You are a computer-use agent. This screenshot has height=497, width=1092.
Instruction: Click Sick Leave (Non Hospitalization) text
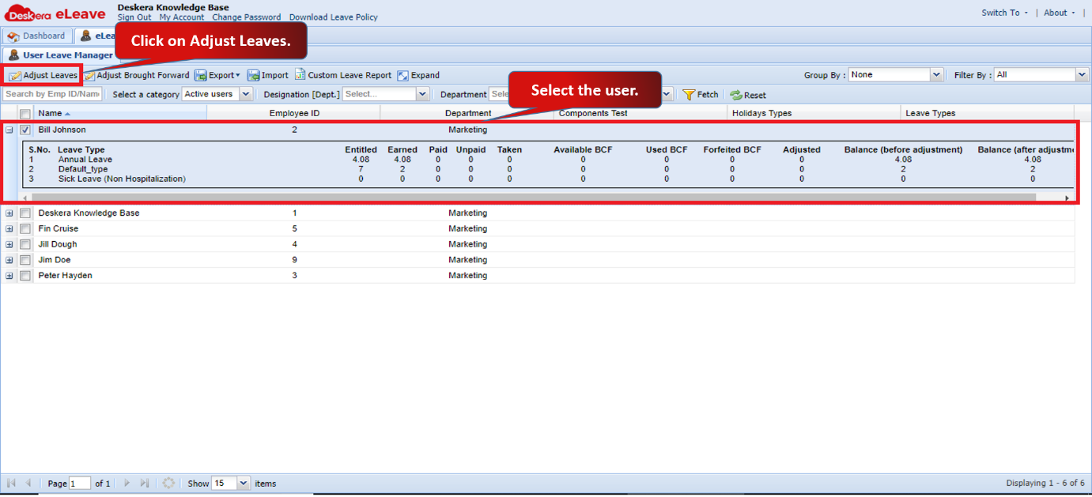[122, 179]
